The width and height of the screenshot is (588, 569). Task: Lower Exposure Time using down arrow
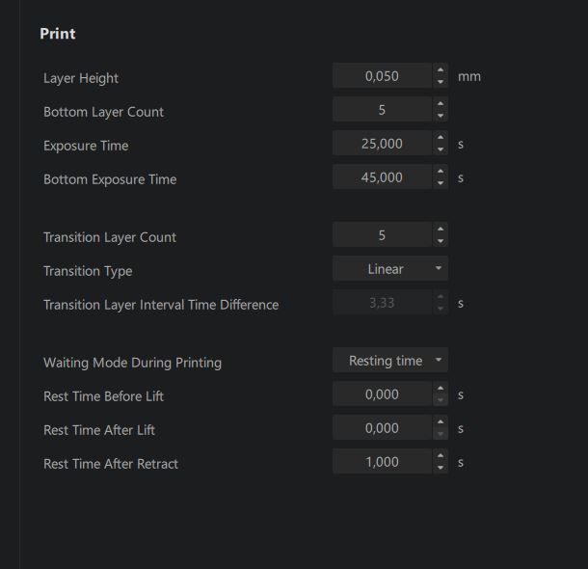click(441, 149)
